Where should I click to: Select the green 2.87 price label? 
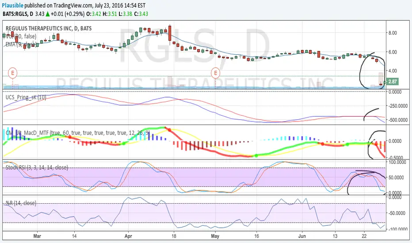(392, 81)
